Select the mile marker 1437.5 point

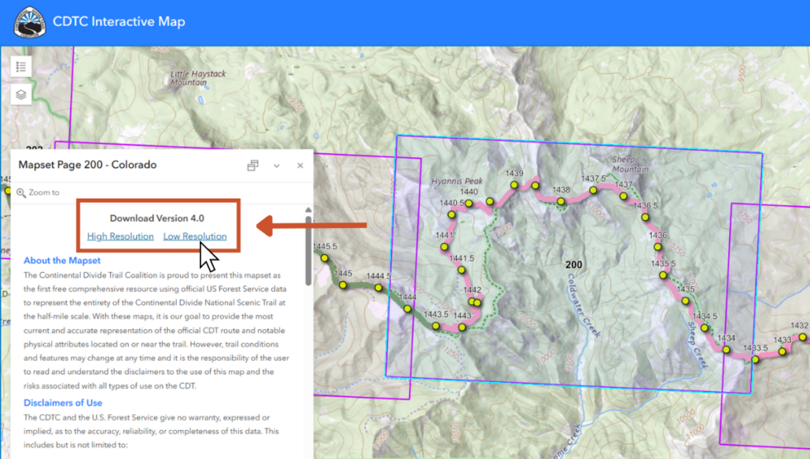tap(593, 190)
